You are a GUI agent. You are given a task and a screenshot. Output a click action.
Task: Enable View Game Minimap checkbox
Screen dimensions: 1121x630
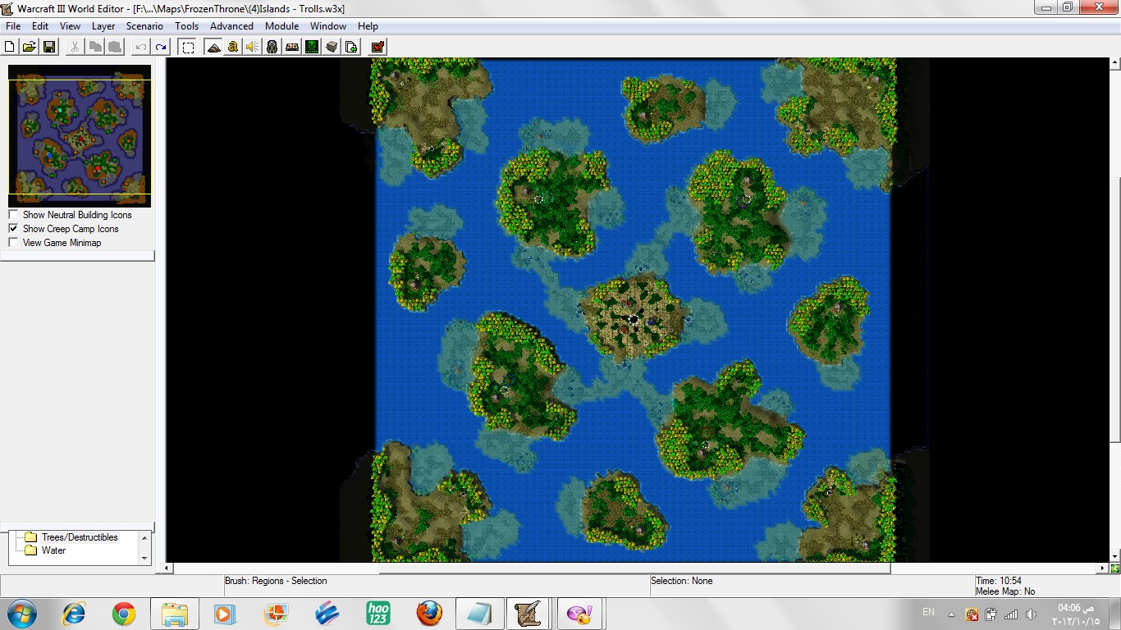13,243
